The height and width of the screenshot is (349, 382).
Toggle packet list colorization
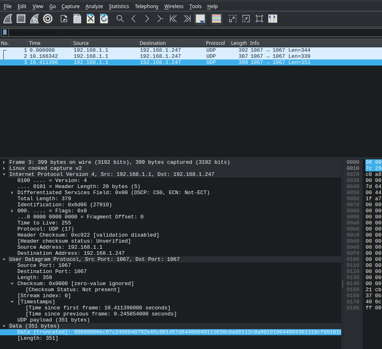click(x=216, y=19)
